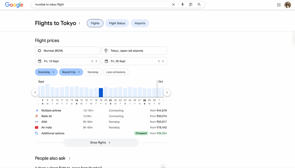Image resolution: width=295 pixels, height=168 pixels.
Task: Advance the price graph with the right arrow
Action: [167, 92]
